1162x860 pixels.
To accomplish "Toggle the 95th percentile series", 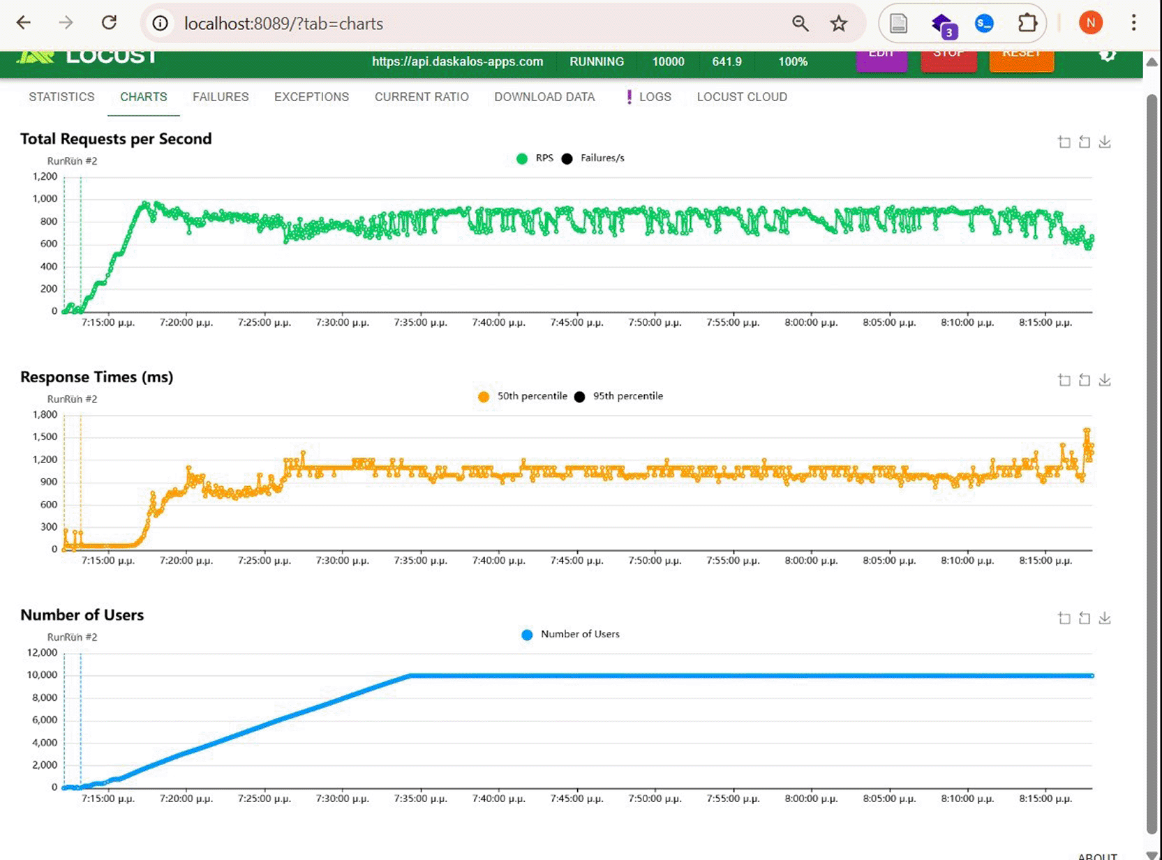I will click(618, 396).
